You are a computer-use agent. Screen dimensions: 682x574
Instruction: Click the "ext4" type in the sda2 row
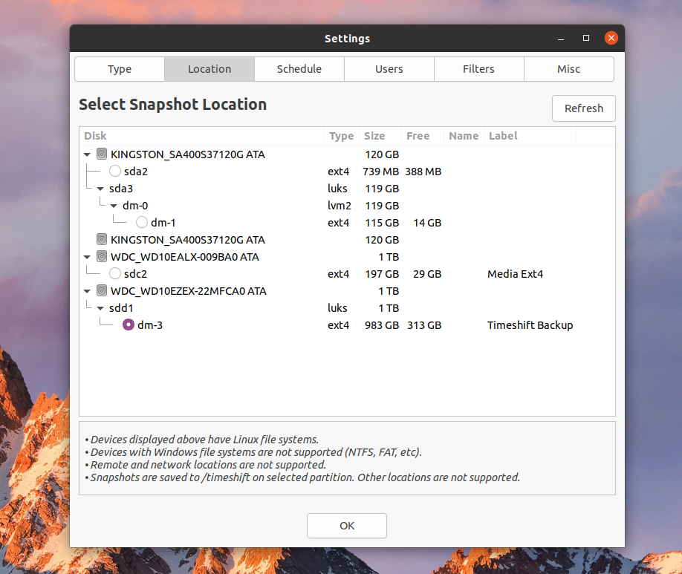pos(338,172)
